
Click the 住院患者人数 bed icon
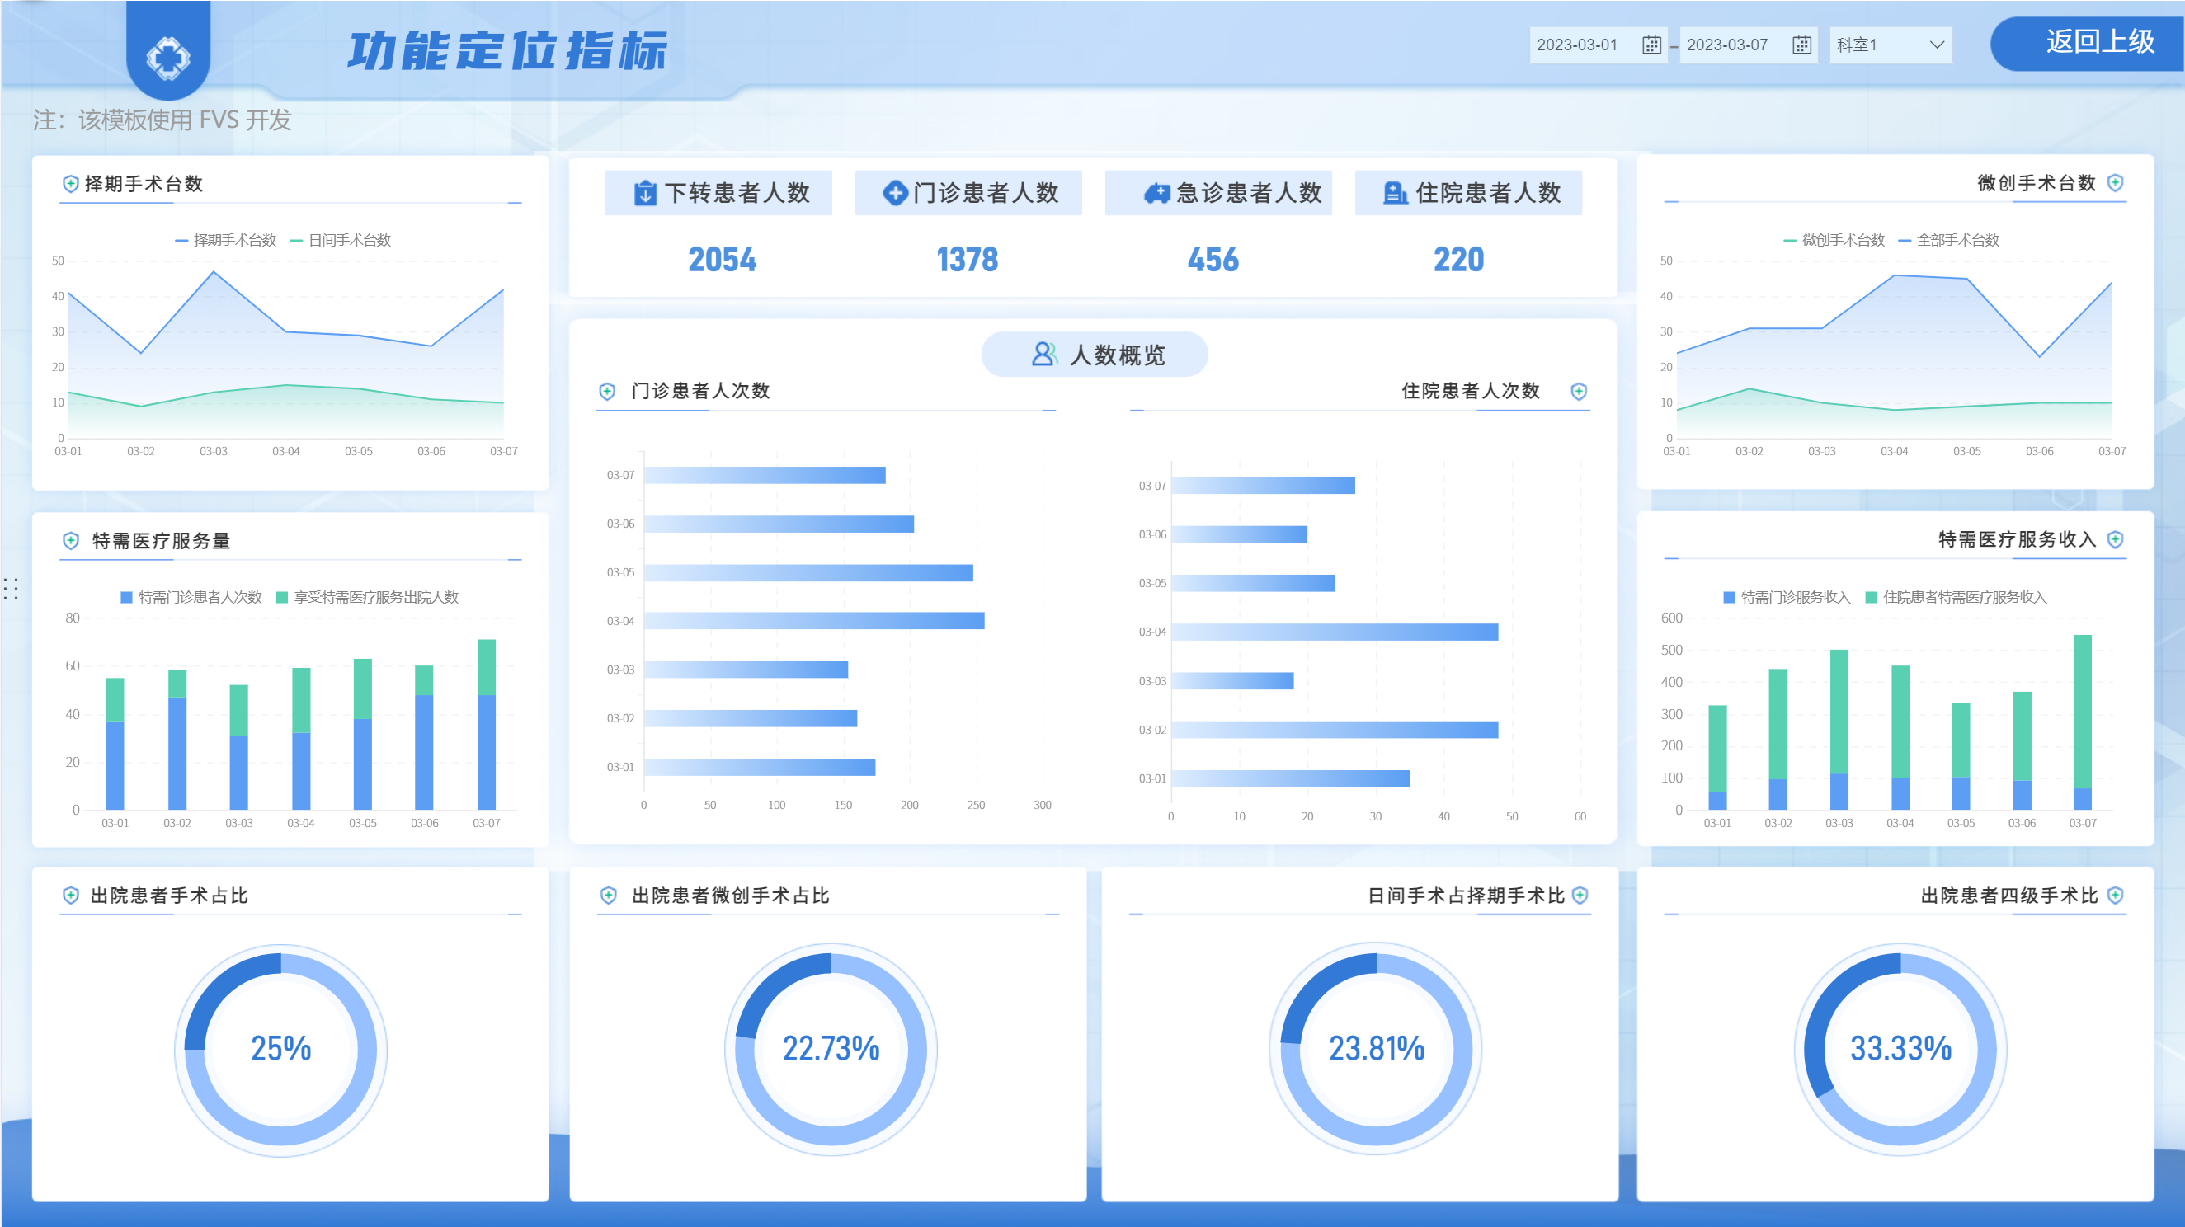pyautogui.click(x=1396, y=193)
